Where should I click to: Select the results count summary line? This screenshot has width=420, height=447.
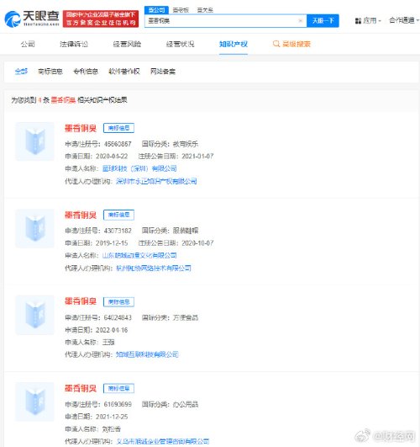pyautogui.click(x=69, y=100)
